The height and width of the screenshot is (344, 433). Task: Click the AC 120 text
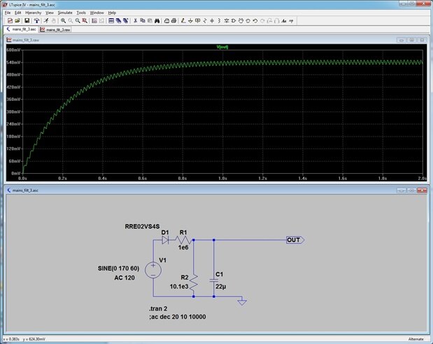tap(125, 278)
